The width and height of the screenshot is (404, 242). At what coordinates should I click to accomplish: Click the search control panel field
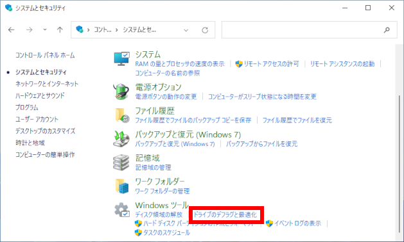[309, 30]
